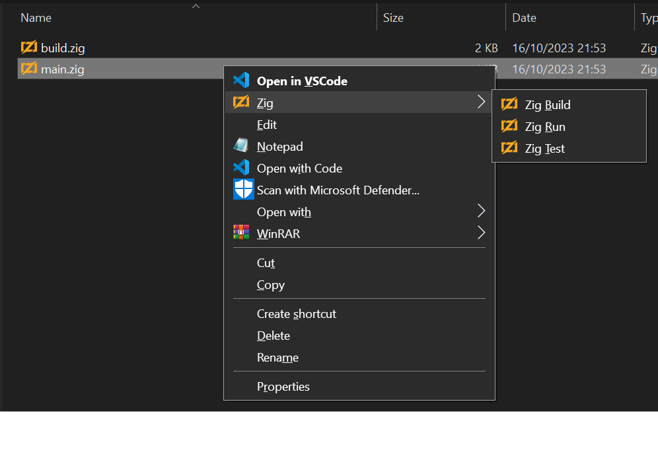Expand the WinRAR submenu arrow
This screenshot has width=658, height=470.
pyautogui.click(x=482, y=233)
